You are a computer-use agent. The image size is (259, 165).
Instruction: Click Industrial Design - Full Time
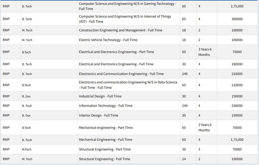click(100, 96)
